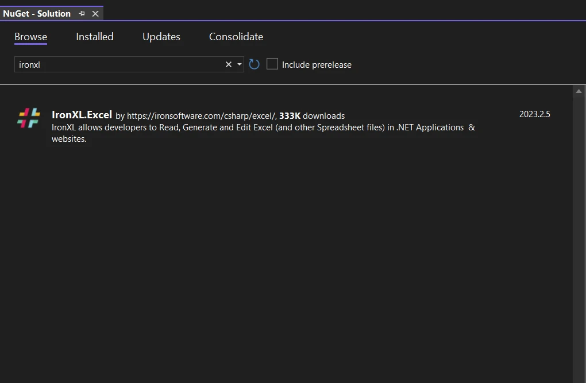586x383 pixels.
Task: Activate the NuGet - Solution document tab
Action: point(37,13)
